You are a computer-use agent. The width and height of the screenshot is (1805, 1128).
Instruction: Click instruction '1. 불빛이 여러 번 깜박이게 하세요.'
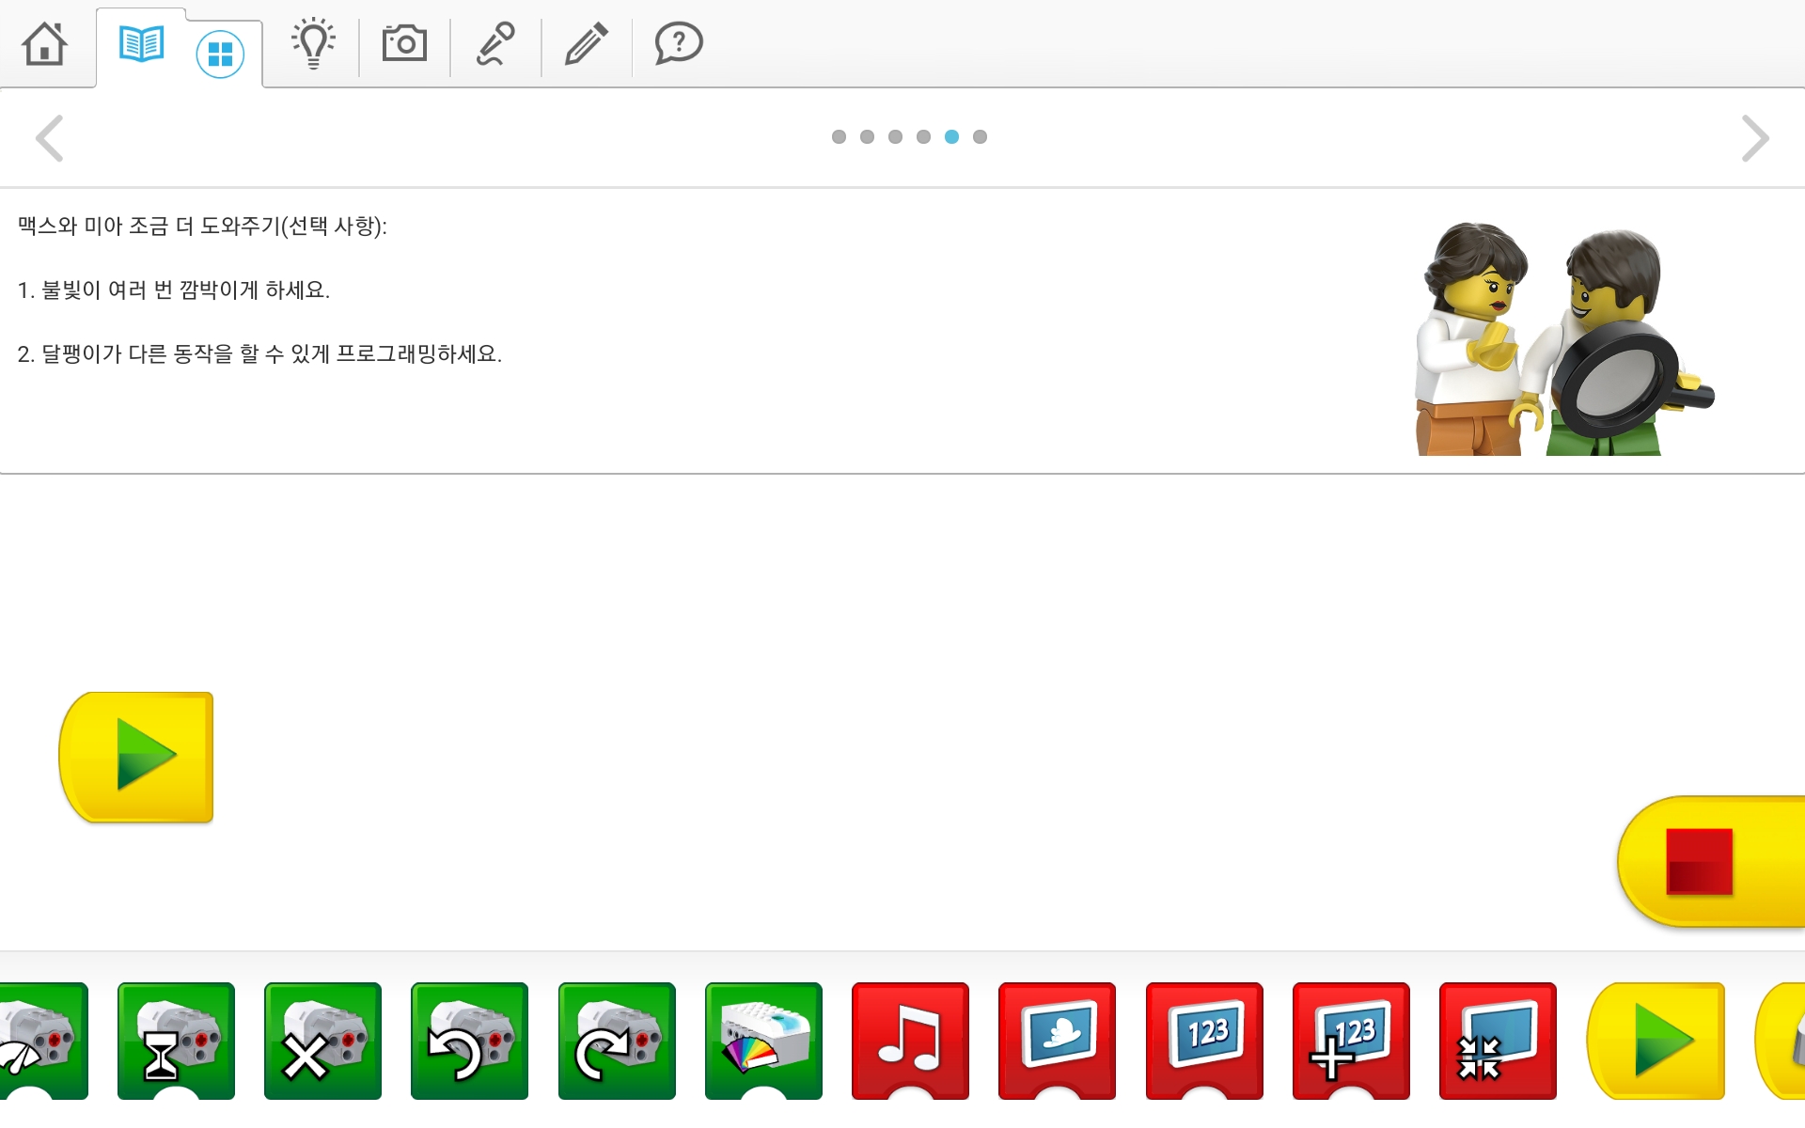(174, 290)
